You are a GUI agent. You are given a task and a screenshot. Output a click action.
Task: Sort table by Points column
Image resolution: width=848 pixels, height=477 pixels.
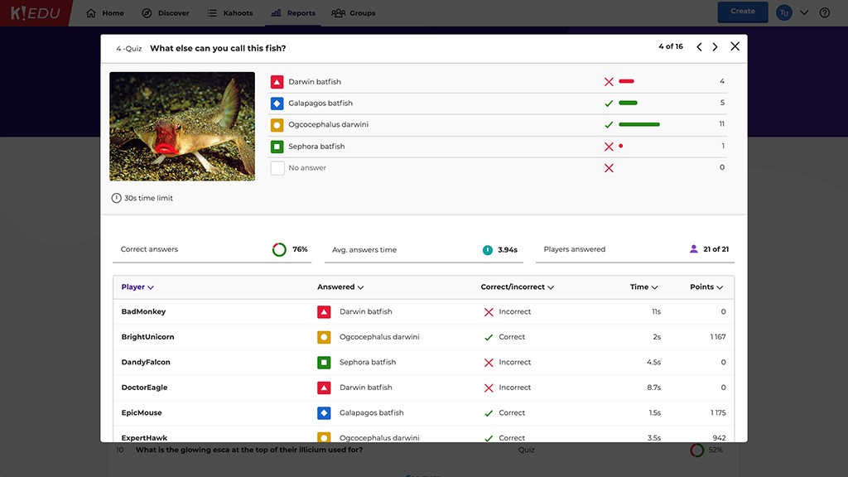coord(706,287)
